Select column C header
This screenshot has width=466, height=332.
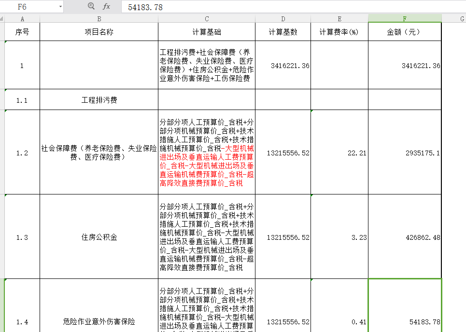(207, 19)
